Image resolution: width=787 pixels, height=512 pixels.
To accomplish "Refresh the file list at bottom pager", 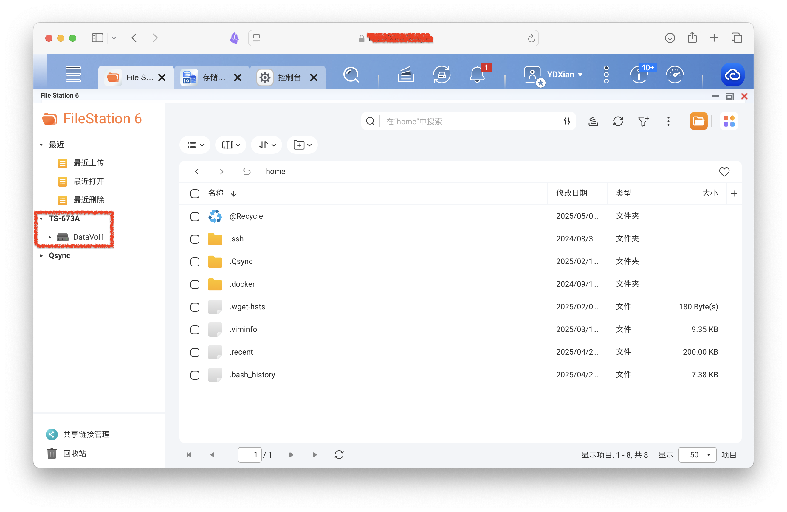I will (339, 455).
